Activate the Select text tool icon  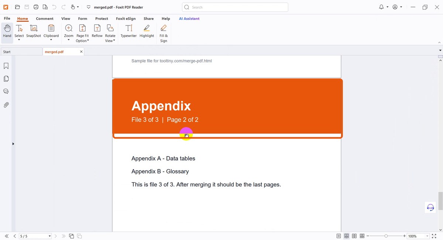point(19,28)
